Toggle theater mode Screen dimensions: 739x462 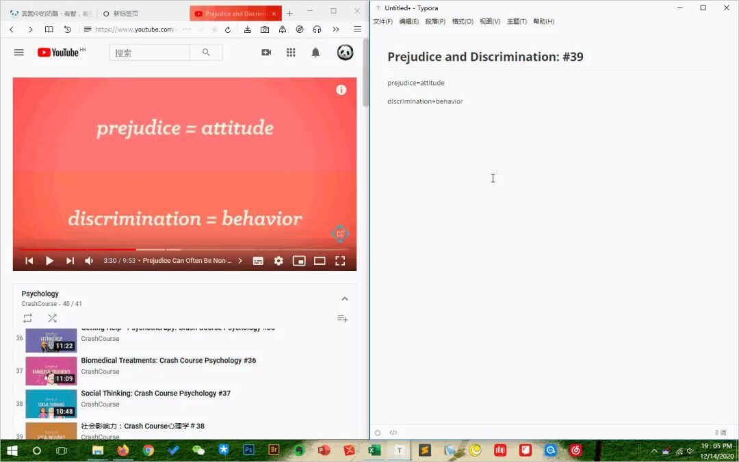pyautogui.click(x=320, y=261)
